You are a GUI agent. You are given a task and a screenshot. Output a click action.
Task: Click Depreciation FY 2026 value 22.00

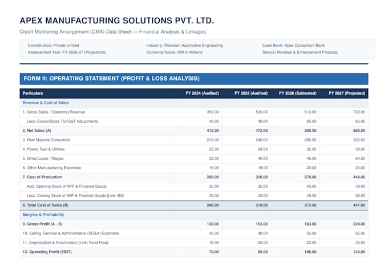(312, 243)
